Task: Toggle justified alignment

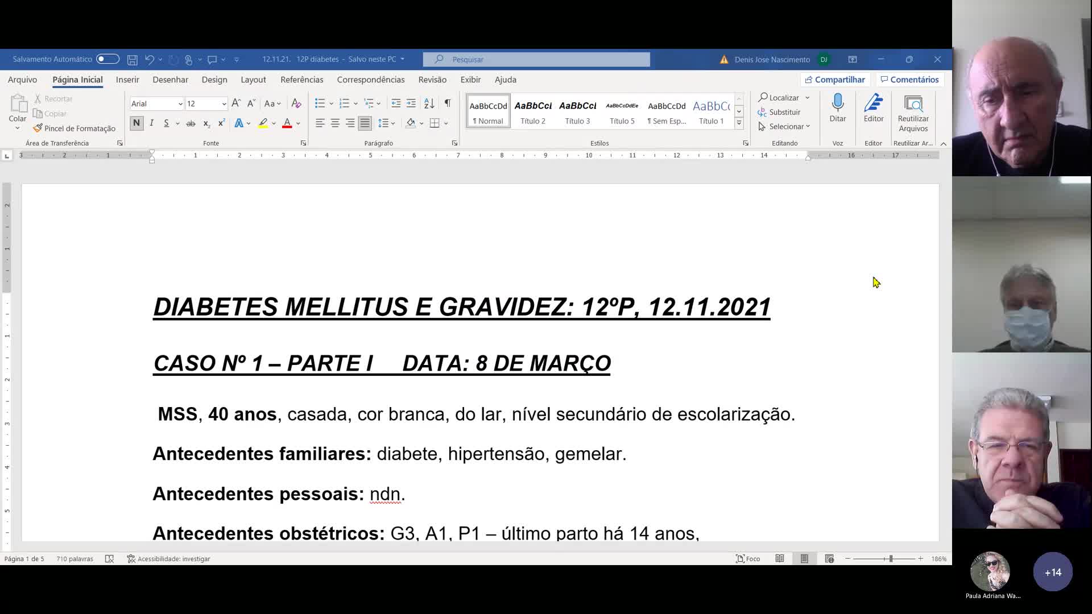Action: tap(365, 123)
